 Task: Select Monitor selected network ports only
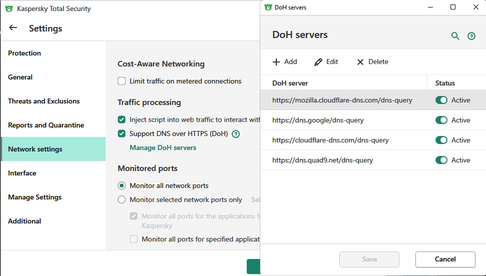click(122, 199)
